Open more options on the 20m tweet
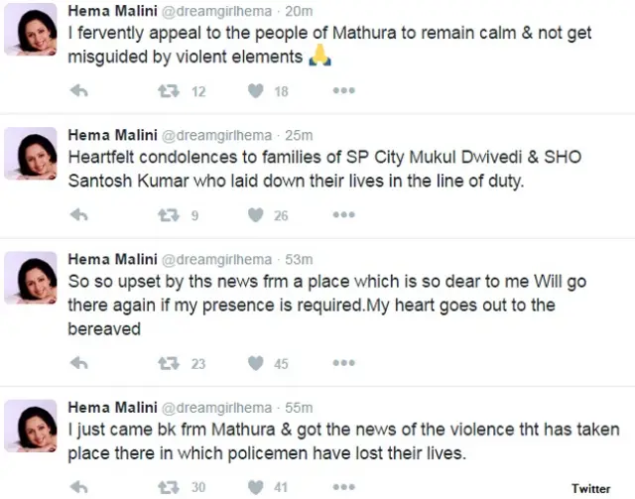 [x=343, y=91]
